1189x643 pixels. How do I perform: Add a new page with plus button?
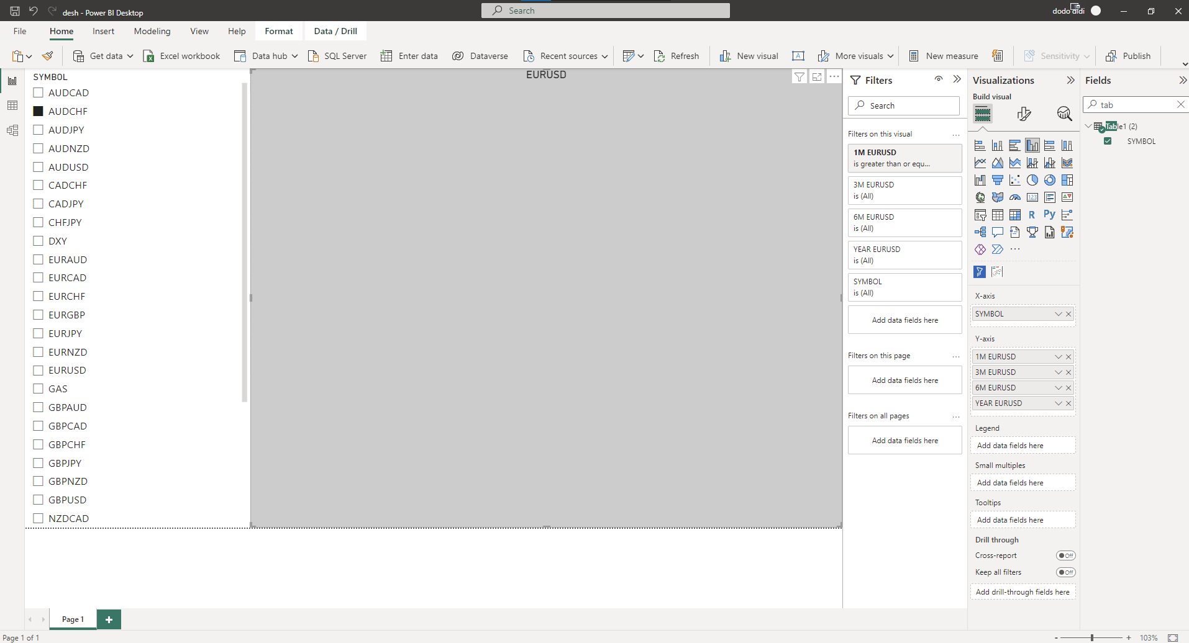[x=109, y=619]
